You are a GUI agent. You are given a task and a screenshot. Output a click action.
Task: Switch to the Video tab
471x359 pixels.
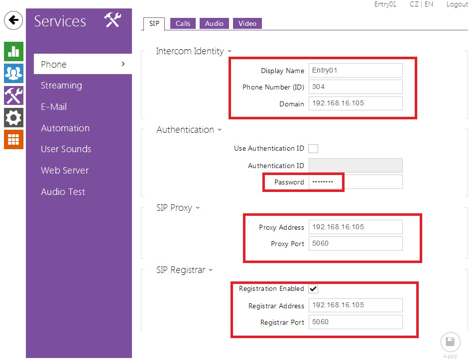point(247,23)
